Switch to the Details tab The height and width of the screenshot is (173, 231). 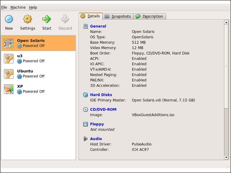coord(91,16)
